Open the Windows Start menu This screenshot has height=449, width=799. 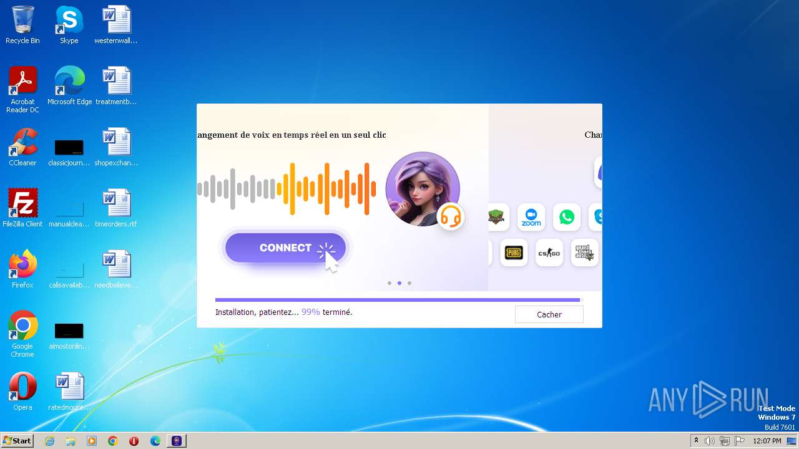point(17,441)
